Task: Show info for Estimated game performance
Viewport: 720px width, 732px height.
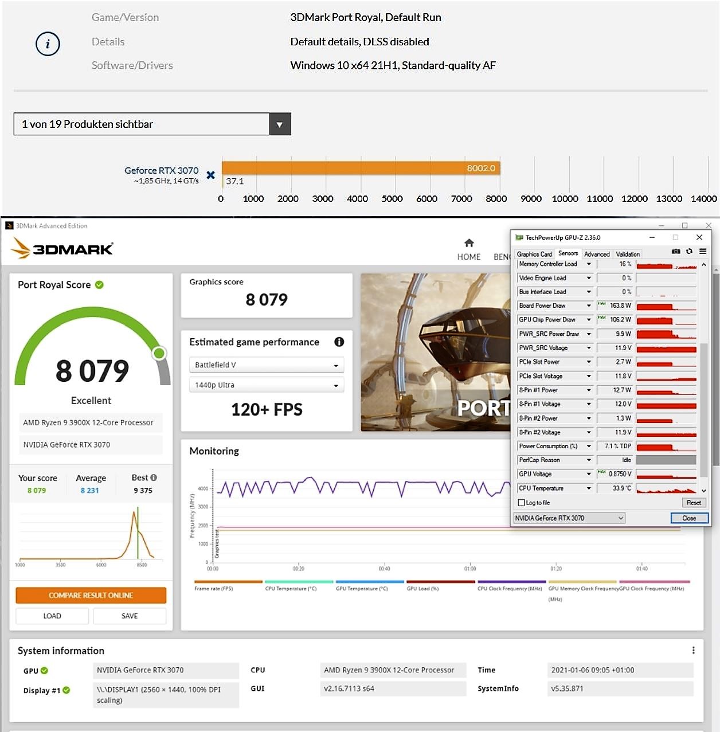Action: 339,342
